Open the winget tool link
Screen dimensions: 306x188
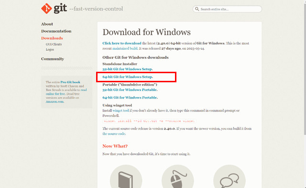(x=120, y=111)
